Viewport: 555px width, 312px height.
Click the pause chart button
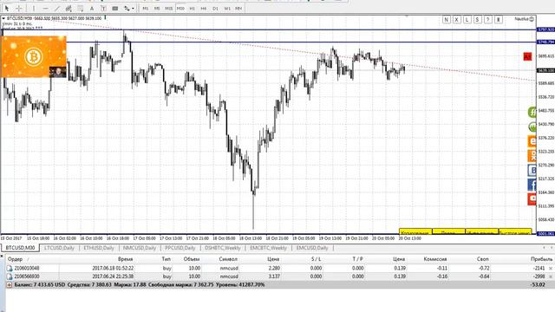[499, 19]
